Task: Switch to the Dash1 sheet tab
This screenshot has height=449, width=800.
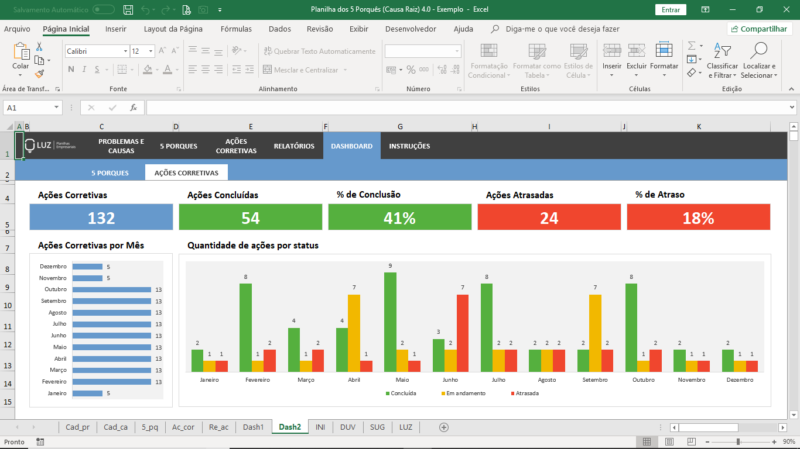Action: [x=254, y=427]
